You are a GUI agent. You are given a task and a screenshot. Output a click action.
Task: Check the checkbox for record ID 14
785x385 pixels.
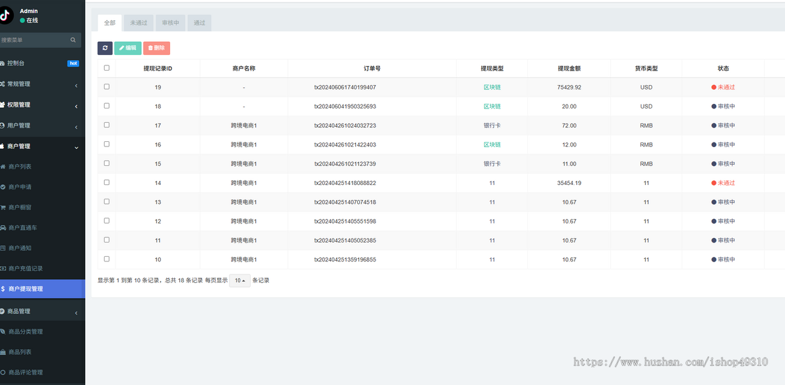click(107, 182)
